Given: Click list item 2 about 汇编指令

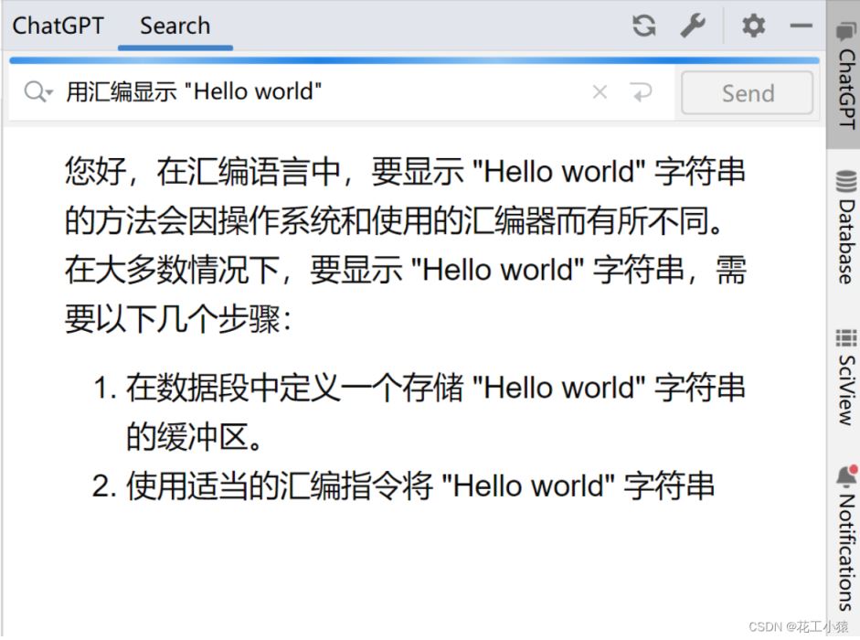Looking at the screenshot, I should point(403,485).
